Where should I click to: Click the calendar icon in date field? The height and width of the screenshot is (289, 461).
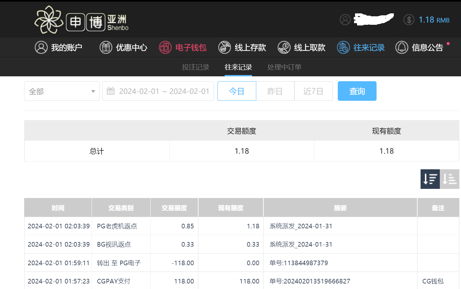111,91
